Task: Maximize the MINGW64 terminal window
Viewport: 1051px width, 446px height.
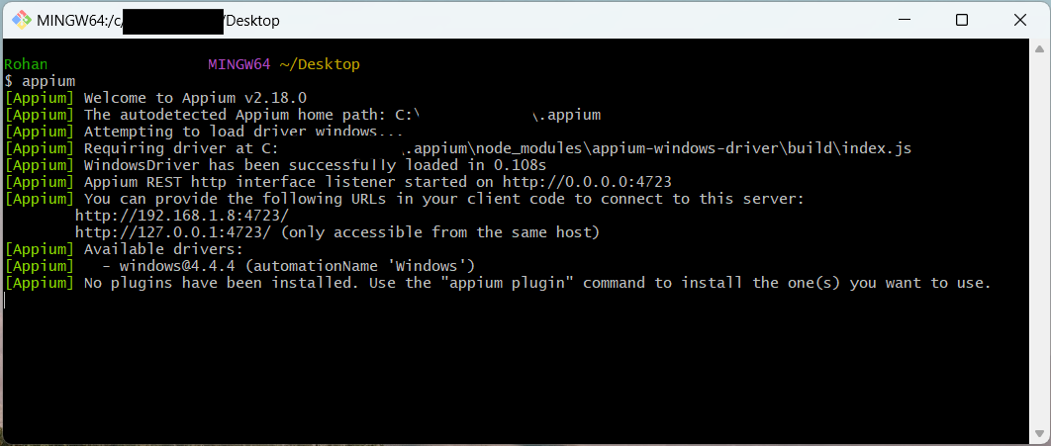Action: [x=962, y=20]
